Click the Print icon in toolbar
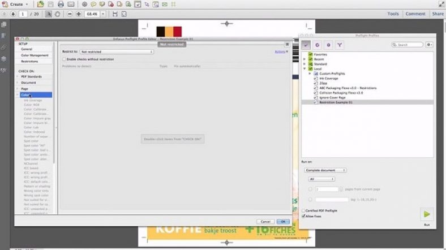 (x=61, y=5)
